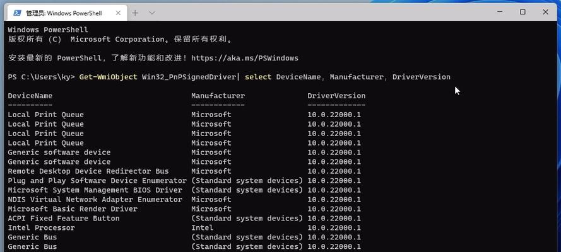Click the Intel Processor row
The height and width of the screenshot is (252, 561).
(x=184, y=227)
